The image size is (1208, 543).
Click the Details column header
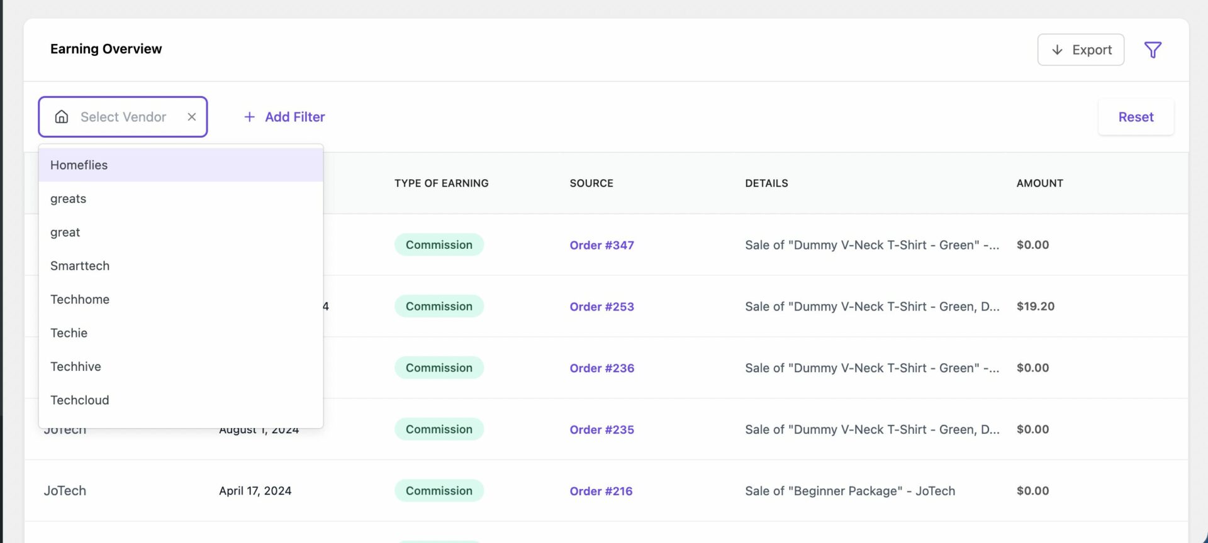766,184
